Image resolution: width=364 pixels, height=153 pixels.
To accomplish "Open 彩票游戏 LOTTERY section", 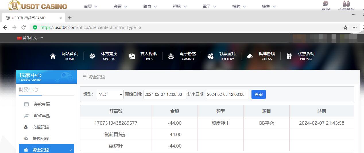I will point(227,56).
